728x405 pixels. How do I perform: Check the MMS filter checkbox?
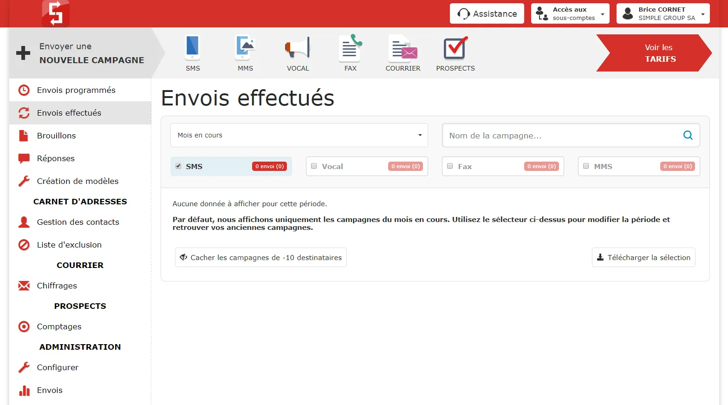tap(586, 166)
